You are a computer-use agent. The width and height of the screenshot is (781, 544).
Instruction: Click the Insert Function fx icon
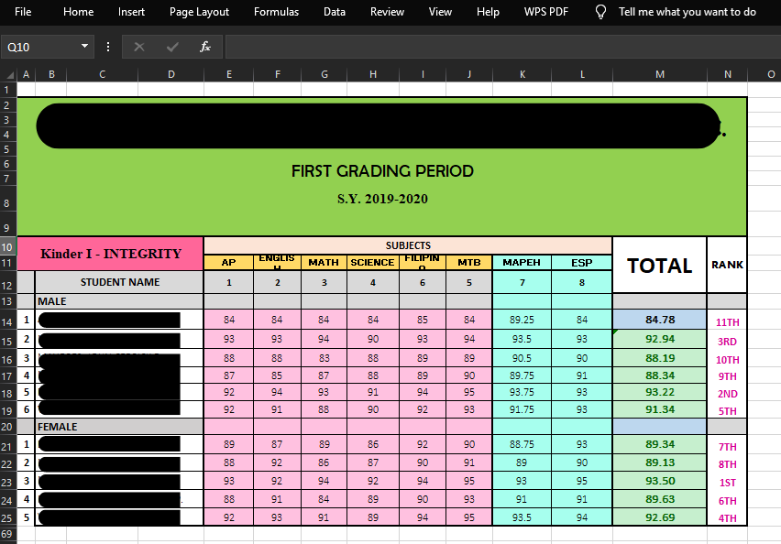[x=204, y=47]
